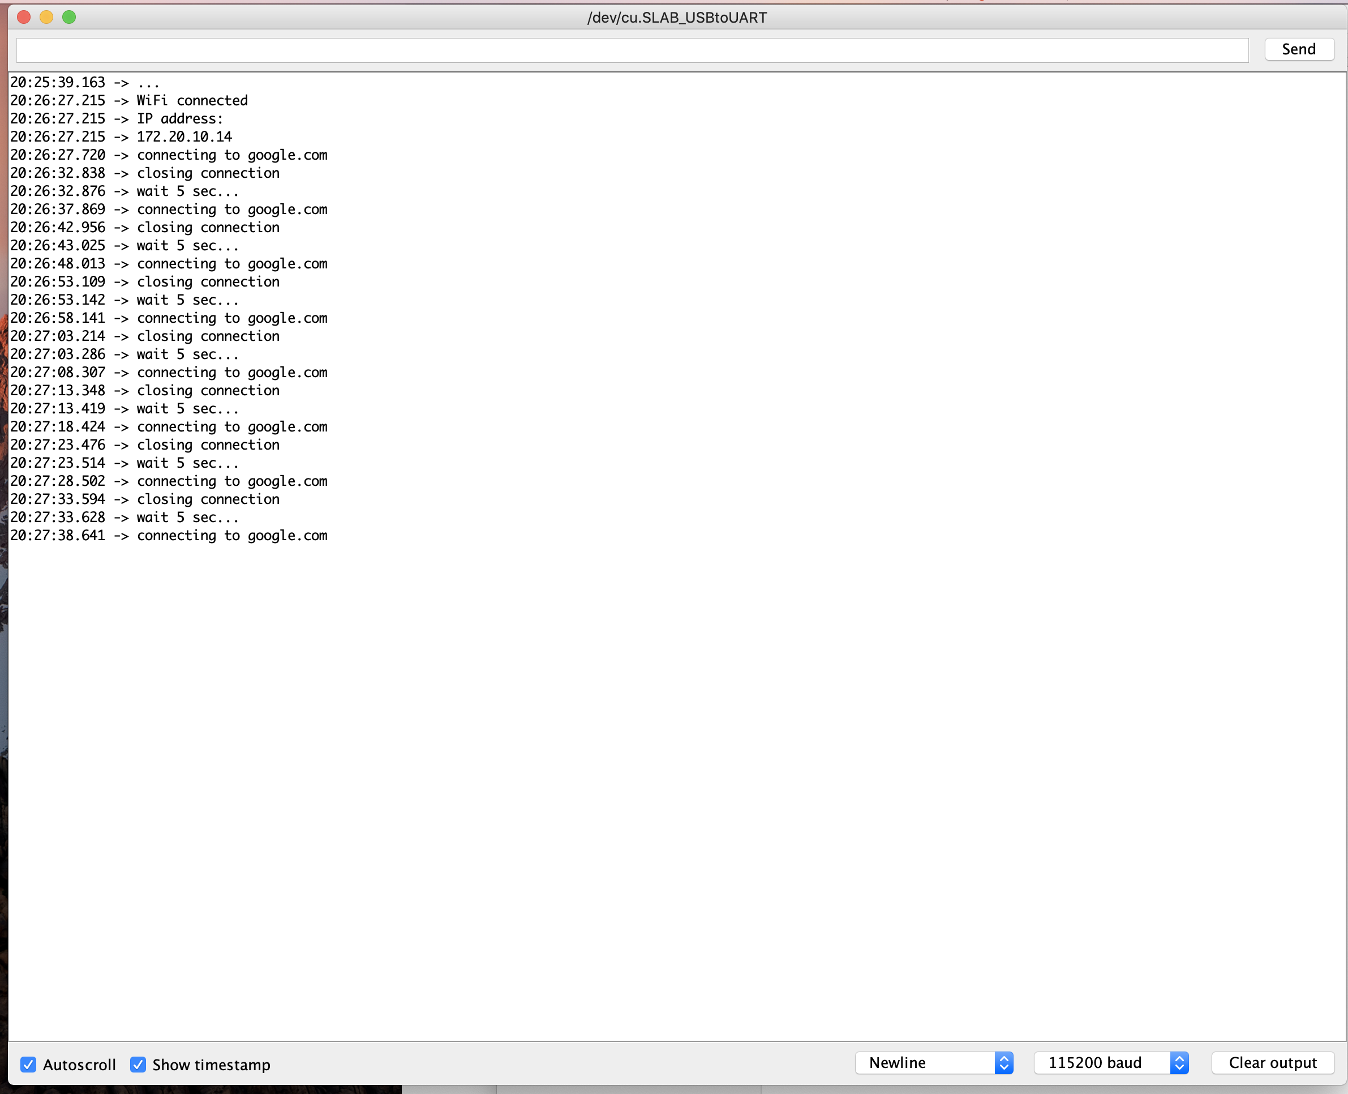Click the Clear output button
Screen dimensions: 1348x1094
1272,1062
